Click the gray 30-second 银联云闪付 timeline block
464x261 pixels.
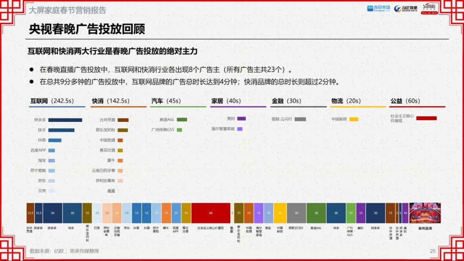point(296,213)
